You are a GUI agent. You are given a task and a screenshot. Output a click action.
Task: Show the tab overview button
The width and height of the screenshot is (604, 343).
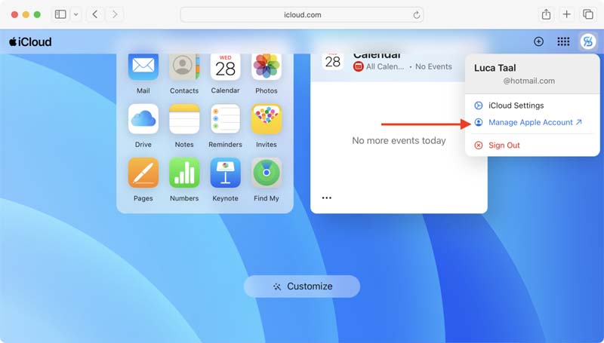pos(588,14)
